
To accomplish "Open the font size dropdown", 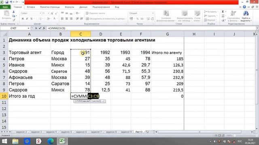I will pyautogui.click(x=48, y=13).
